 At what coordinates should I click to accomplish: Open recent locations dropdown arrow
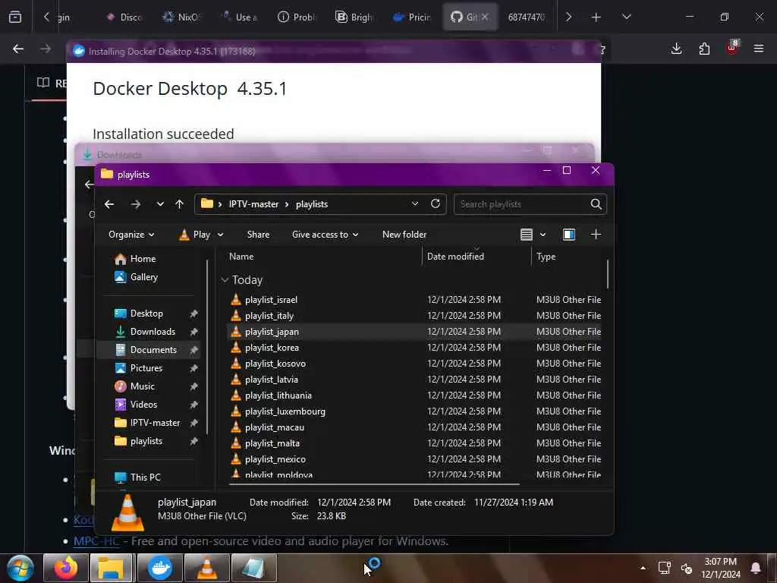160,204
